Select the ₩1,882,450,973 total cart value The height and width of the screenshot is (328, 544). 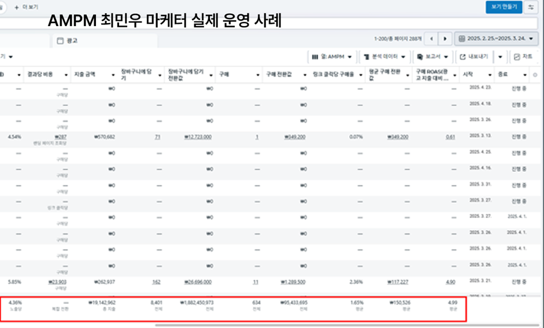[197, 303]
